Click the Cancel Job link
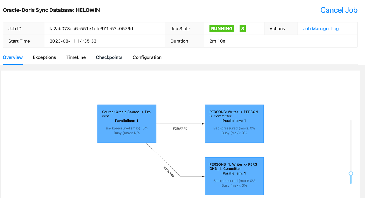The height and width of the screenshot is (198, 365). 339,10
